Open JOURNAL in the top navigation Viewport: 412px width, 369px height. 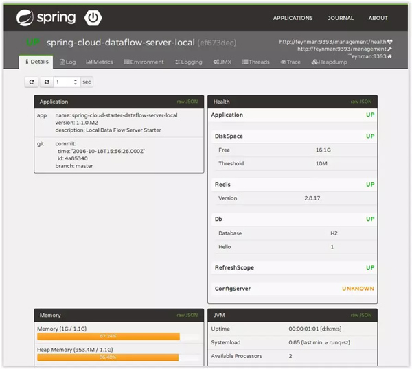tap(341, 18)
